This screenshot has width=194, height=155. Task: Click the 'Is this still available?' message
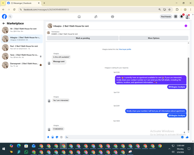[61, 57]
